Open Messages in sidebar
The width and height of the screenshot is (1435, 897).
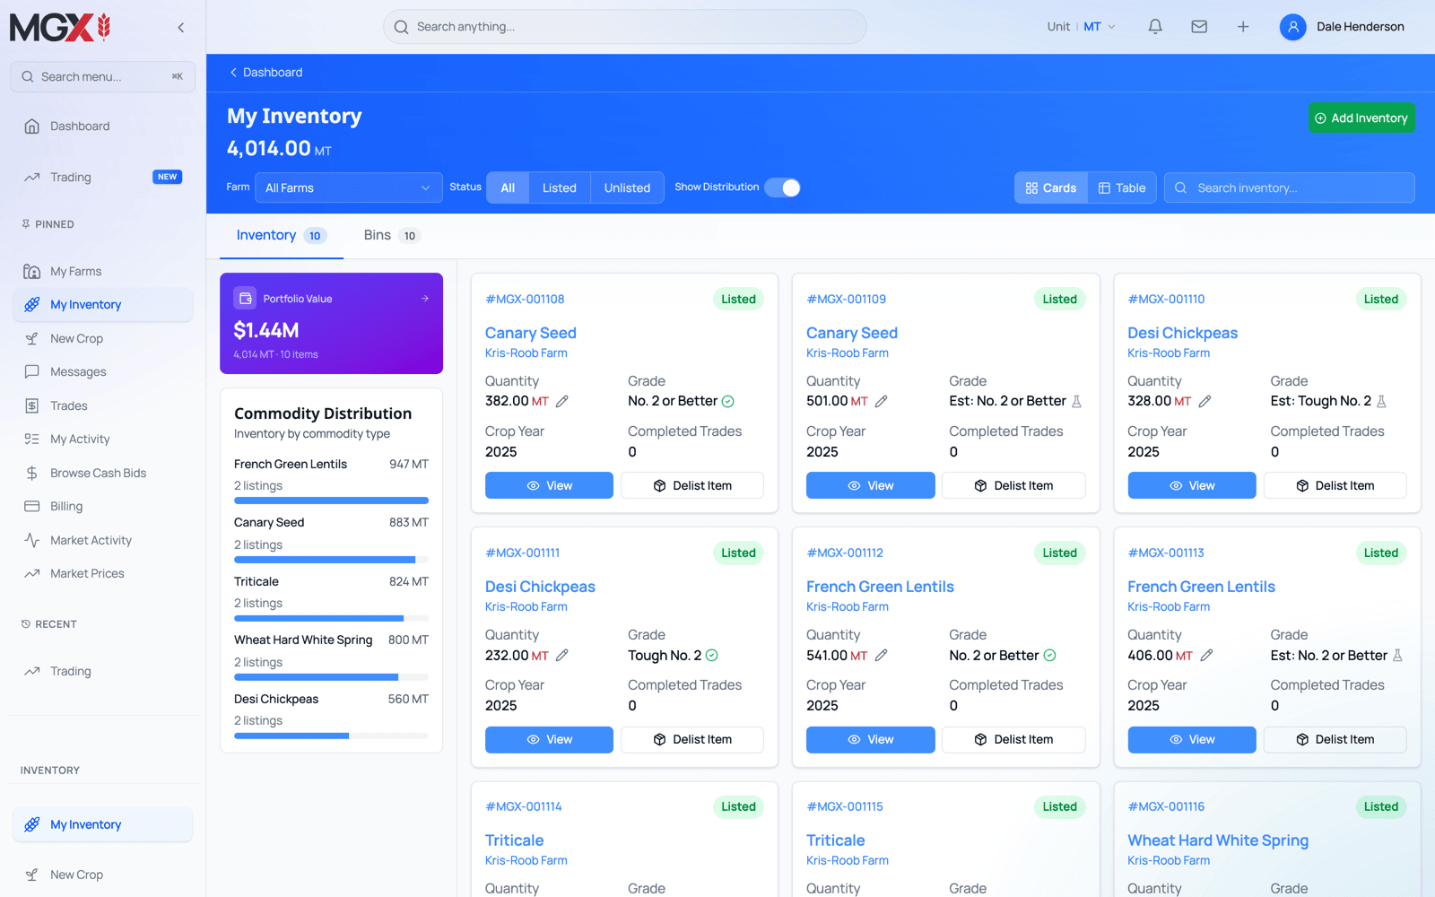click(103, 371)
